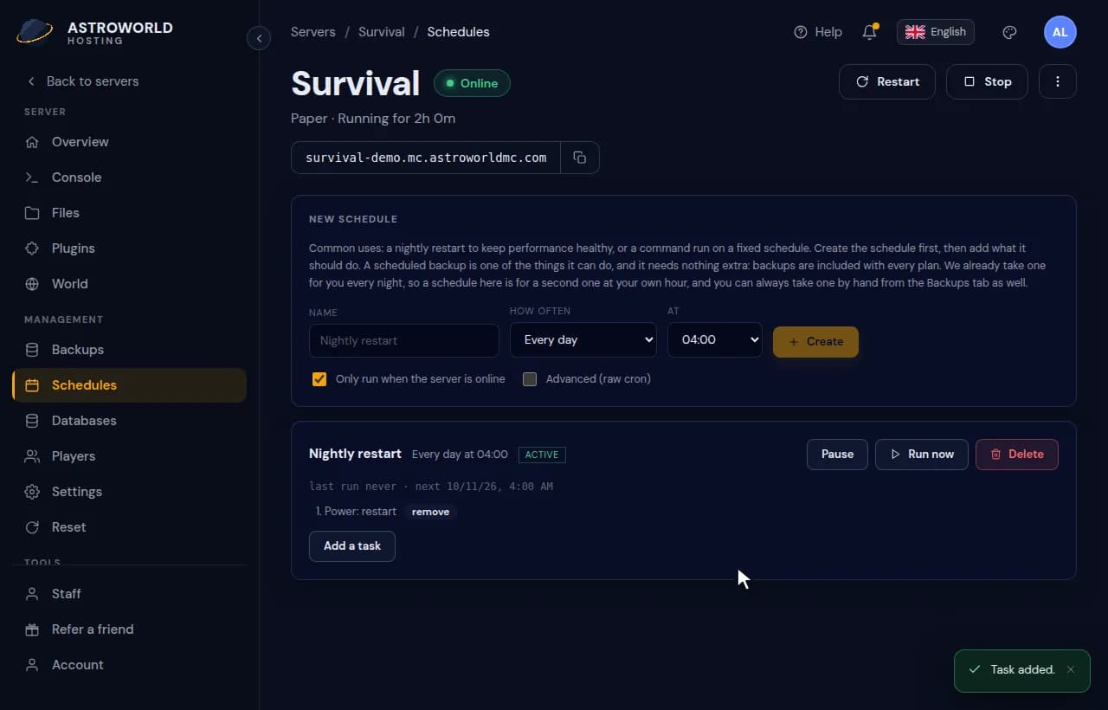Run the Nightly restart schedule now
The image size is (1108, 710).
pyautogui.click(x=922, y=454)
